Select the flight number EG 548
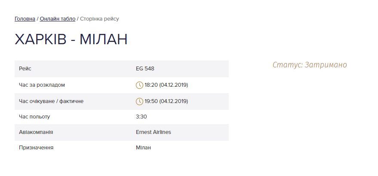This screenshot has width=378, height=176. click(145, 69)
